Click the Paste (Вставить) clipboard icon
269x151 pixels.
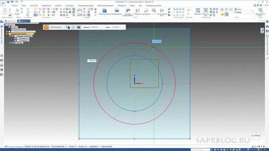(5, 10)
